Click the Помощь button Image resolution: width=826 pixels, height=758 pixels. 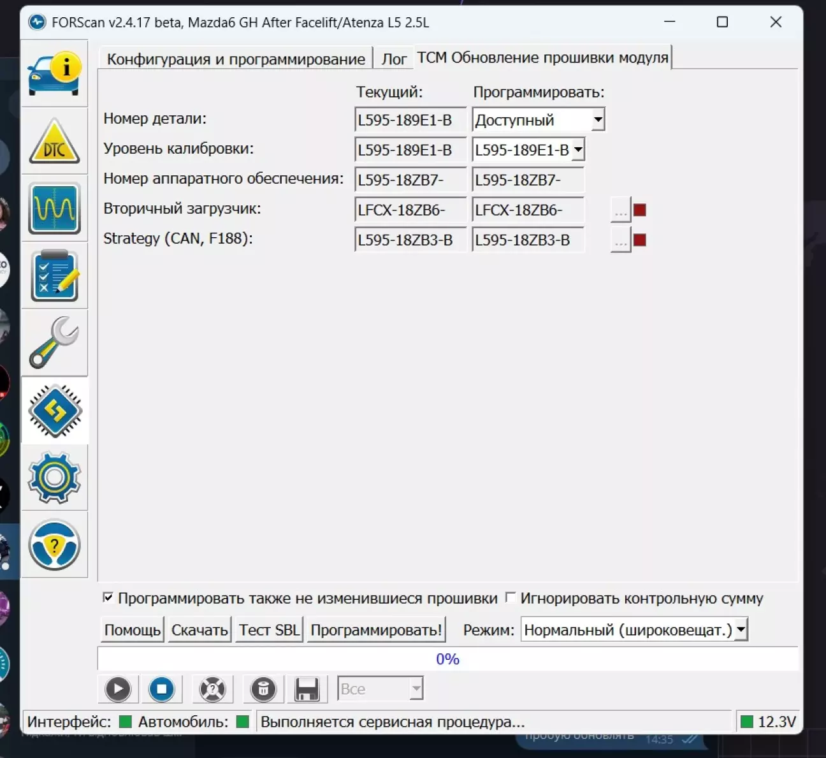133,630
